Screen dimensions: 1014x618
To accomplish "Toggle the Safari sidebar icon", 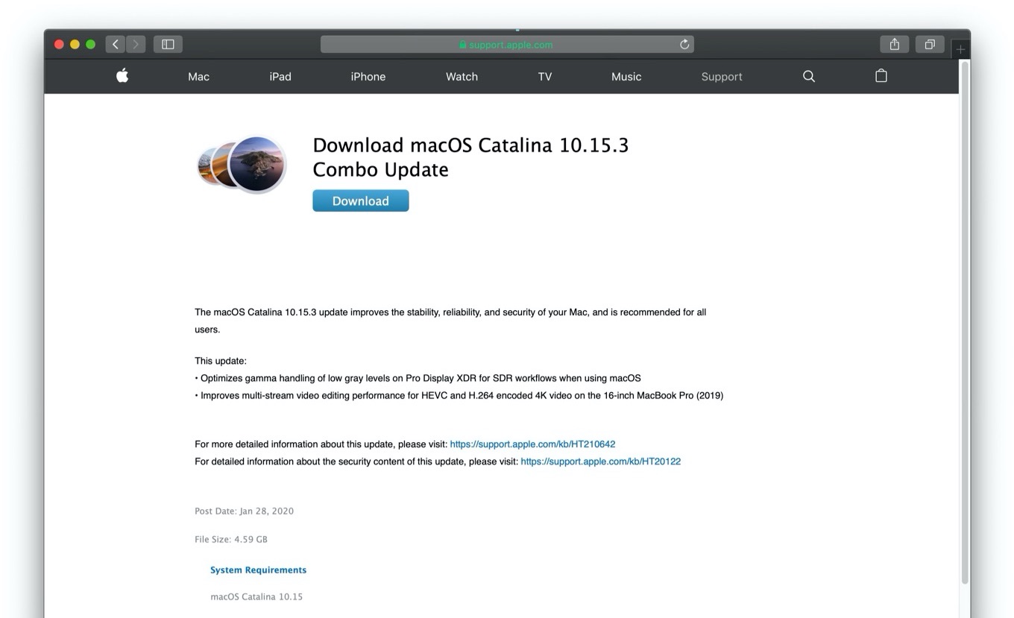I will click(168, 45).
